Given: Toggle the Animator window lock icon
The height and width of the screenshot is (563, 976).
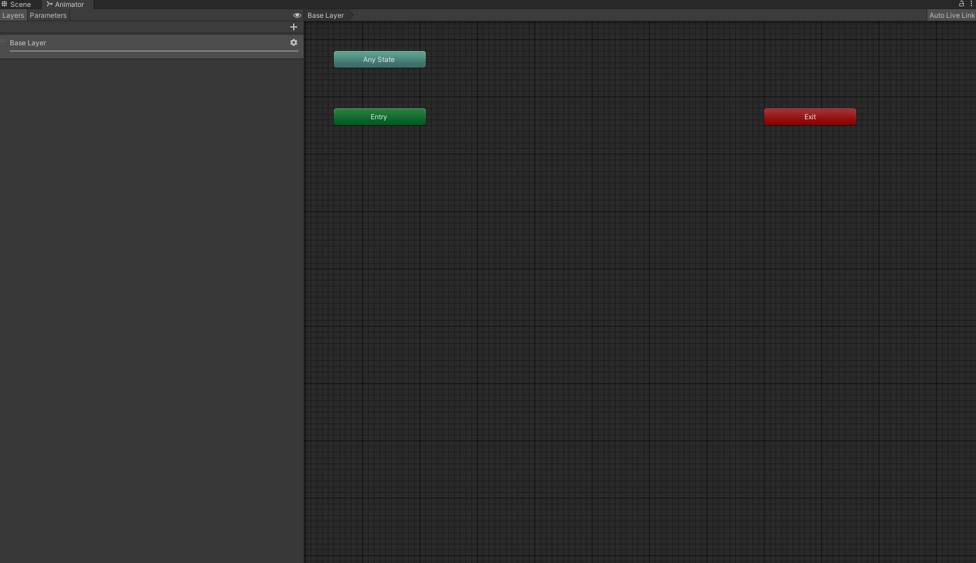Looking at the screenshot, I should pyautogui.click(x=962, y=3).
